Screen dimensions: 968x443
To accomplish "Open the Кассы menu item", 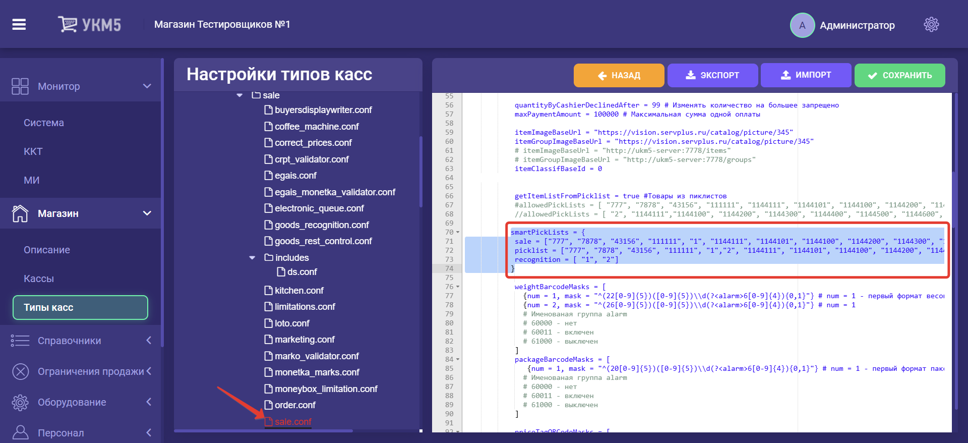I will point(39,279).
